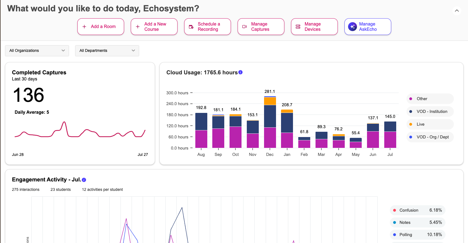Click the Last 30 days subtitle

coord(24,79)
